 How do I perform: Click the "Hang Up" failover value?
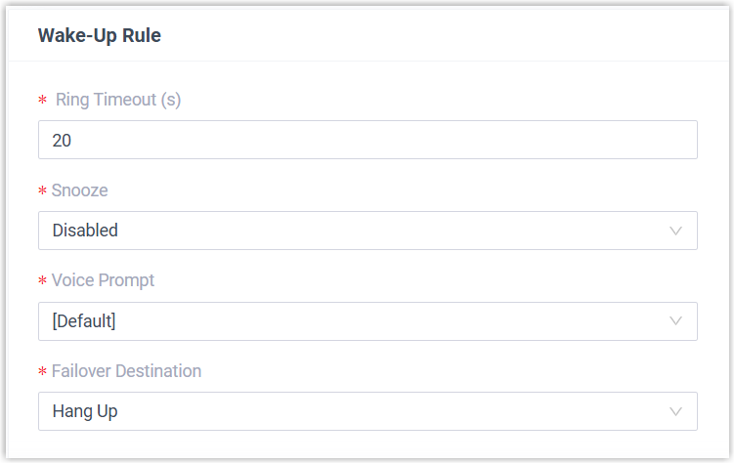point(85,411)
